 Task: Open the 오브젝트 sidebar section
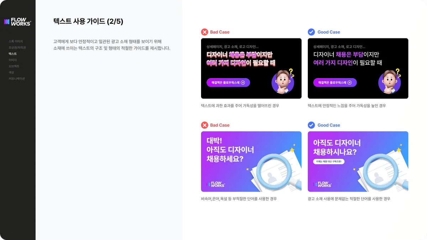tap(14, 66)
